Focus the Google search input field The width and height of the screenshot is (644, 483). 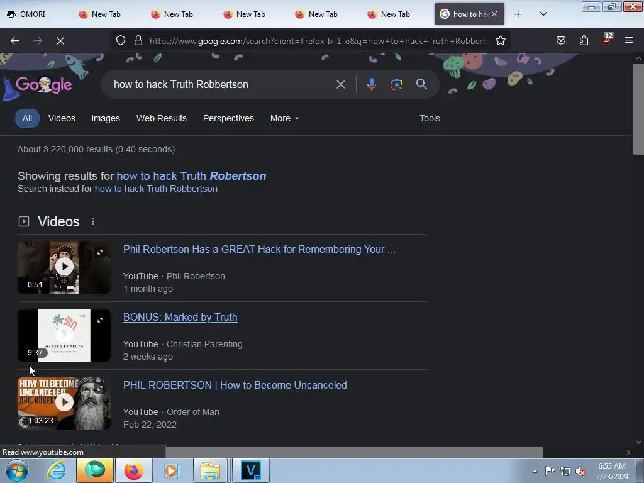[222, 85]
